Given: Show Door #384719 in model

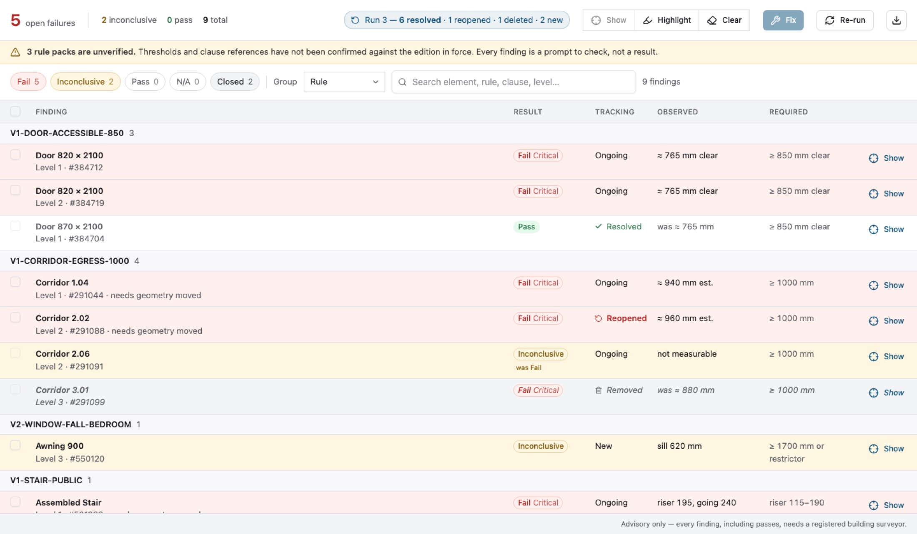Looking at the screenshot, I should click(x=886, y=194).
